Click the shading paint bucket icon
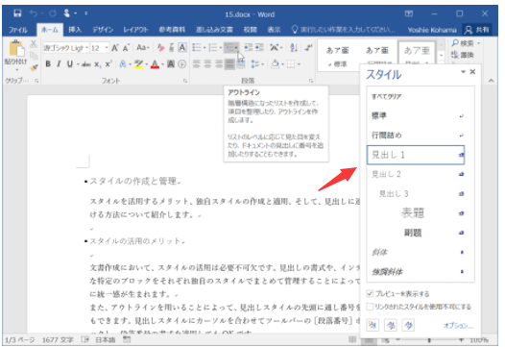 (x=275, y=63)
